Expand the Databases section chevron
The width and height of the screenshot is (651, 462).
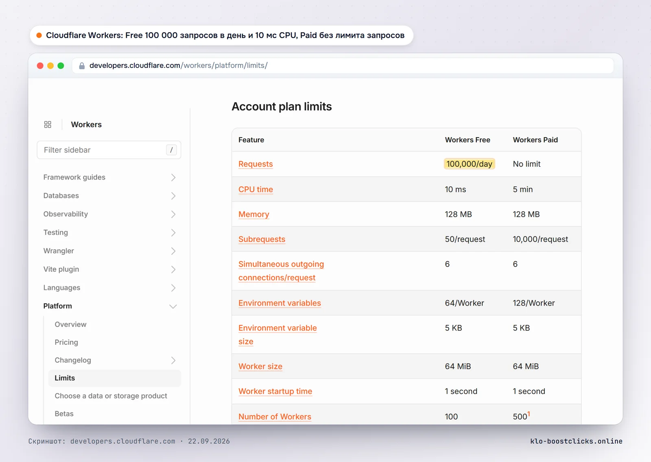[x=173, y=196]
